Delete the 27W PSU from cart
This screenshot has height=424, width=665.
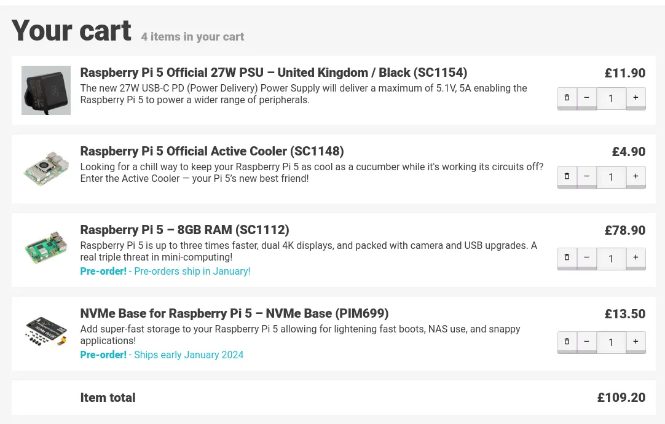point(567,98)
